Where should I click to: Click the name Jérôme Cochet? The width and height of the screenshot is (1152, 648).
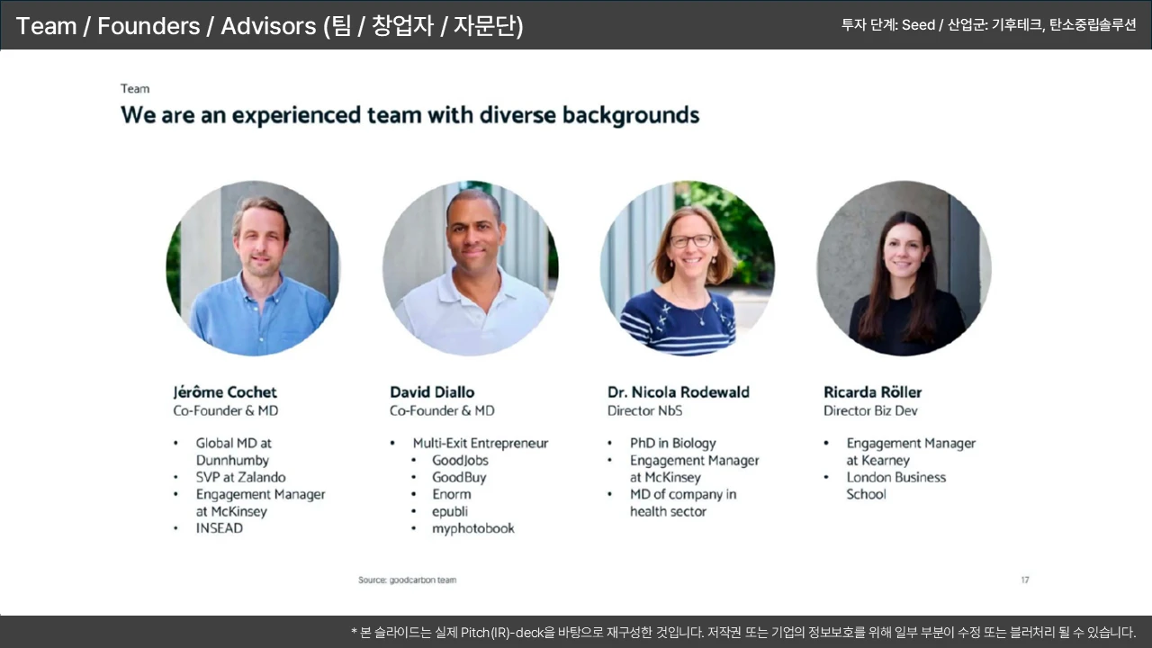(x=225, y=391)
